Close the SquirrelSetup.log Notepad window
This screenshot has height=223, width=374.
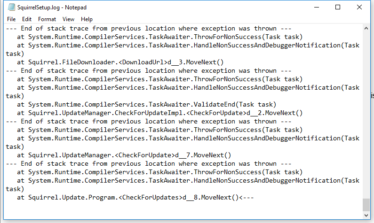(359, 8)
